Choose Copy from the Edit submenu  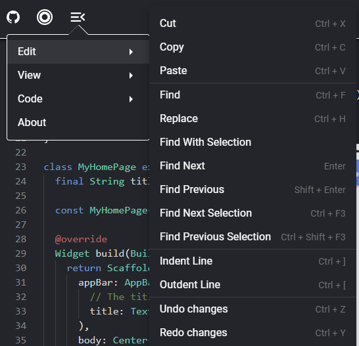[252, 47]
